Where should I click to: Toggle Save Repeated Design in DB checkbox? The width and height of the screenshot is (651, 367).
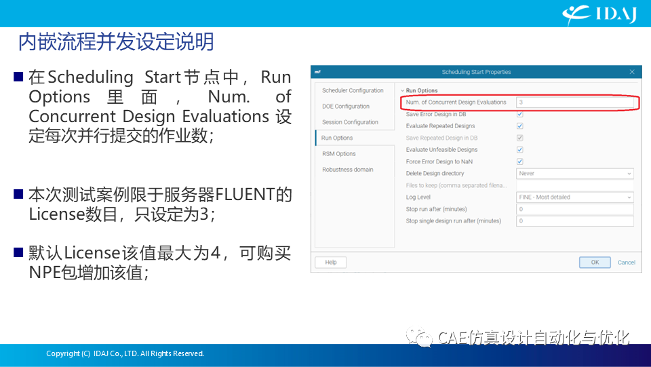pos(520,138)
